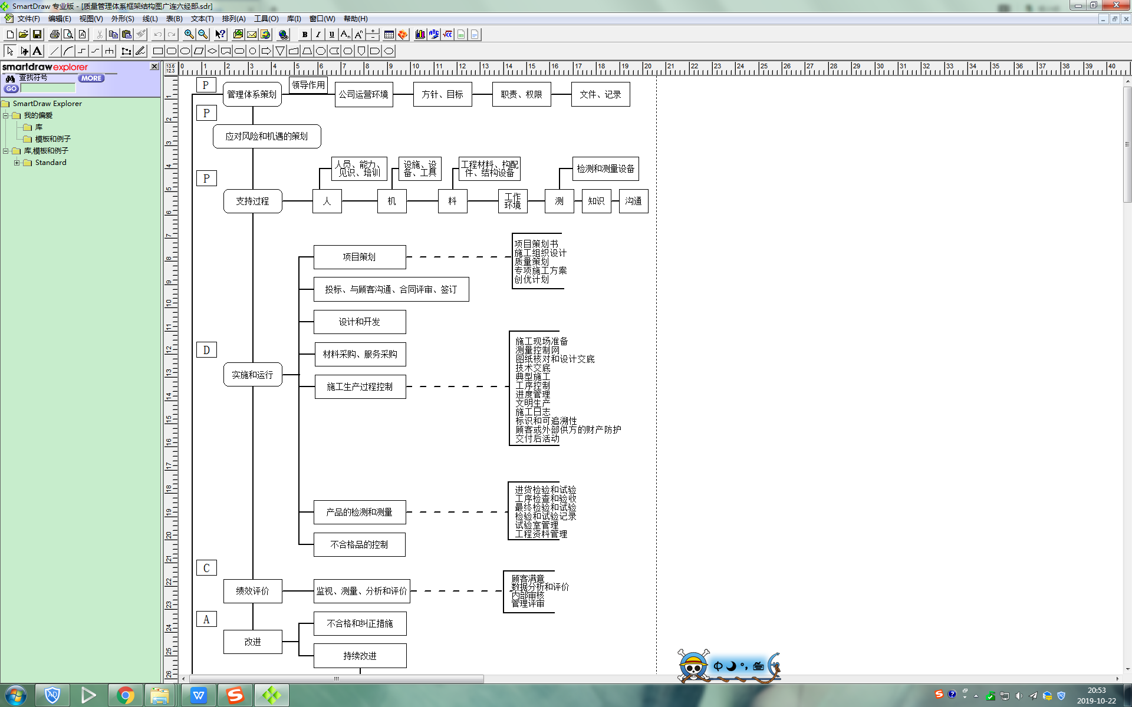1132x707 pixels.
Task: Click the symbol search input field
Action: [x=48, y=88]
